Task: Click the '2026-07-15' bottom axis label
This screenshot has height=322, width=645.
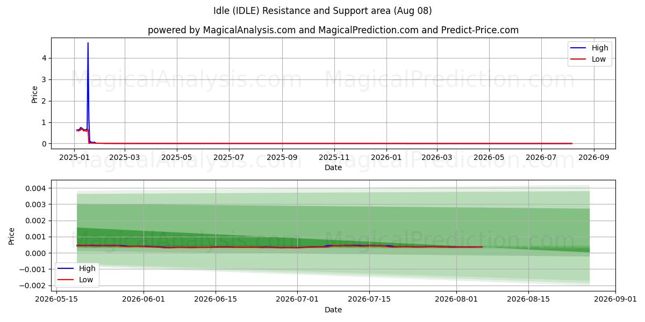Action: coord(369,300)
